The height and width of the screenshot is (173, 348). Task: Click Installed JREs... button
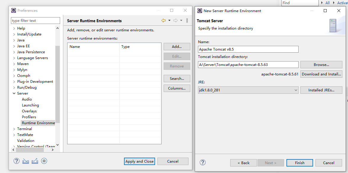tap(321, 90)
